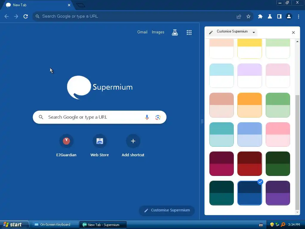Screen dimensions: 305x229
Task: Pick the teal aqua theme swatch
Action: coord(222,134)
